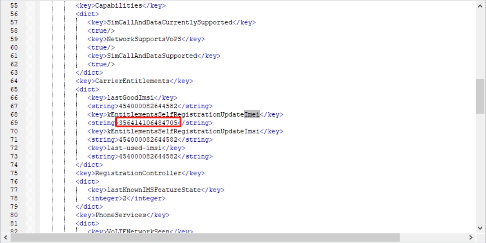
Task: Click the vertical scrollbar down arrow
Action: point(480,228)
